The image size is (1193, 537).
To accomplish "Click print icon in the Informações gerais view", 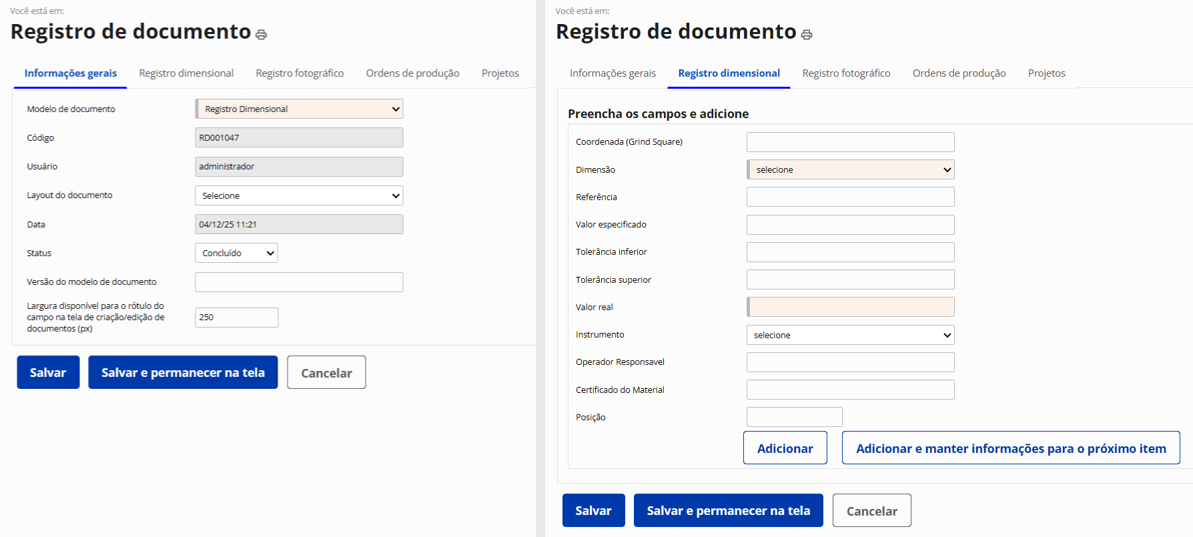I will coord(261,35).
